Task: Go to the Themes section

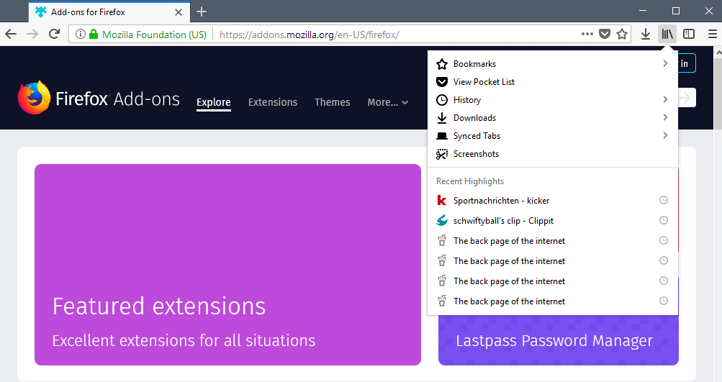Action: pos(333,102)
